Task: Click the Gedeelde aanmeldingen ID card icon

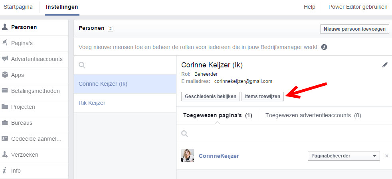Action: click(4, 138)
